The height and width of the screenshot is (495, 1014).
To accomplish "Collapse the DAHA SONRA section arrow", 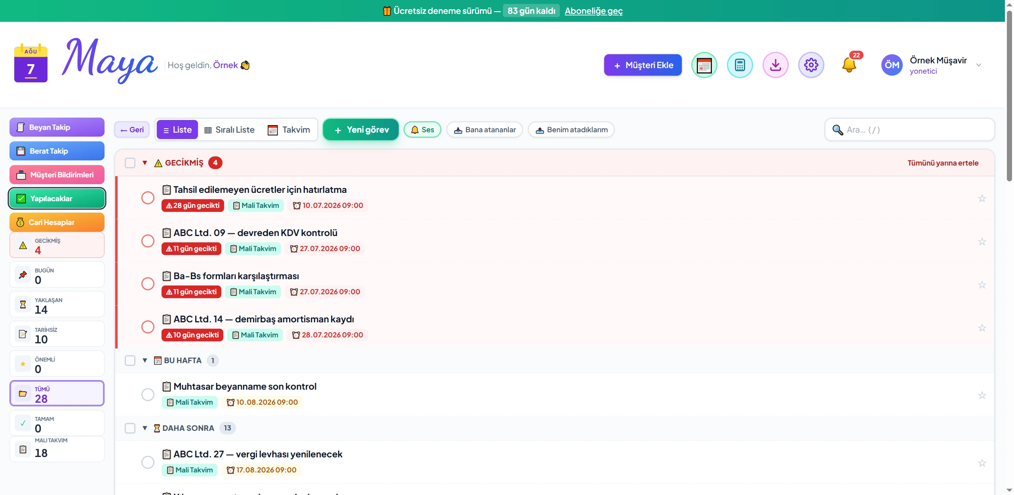I will coord(145,428).
